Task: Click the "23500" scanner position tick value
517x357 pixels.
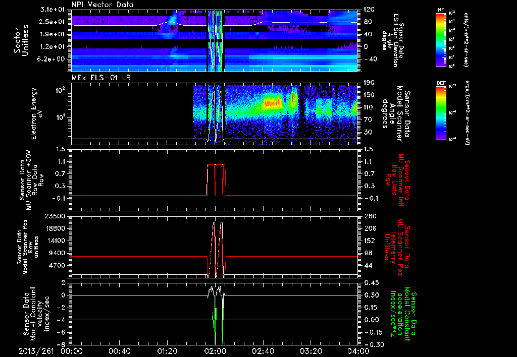Action: pyautogui.click(x=56, y=216)
